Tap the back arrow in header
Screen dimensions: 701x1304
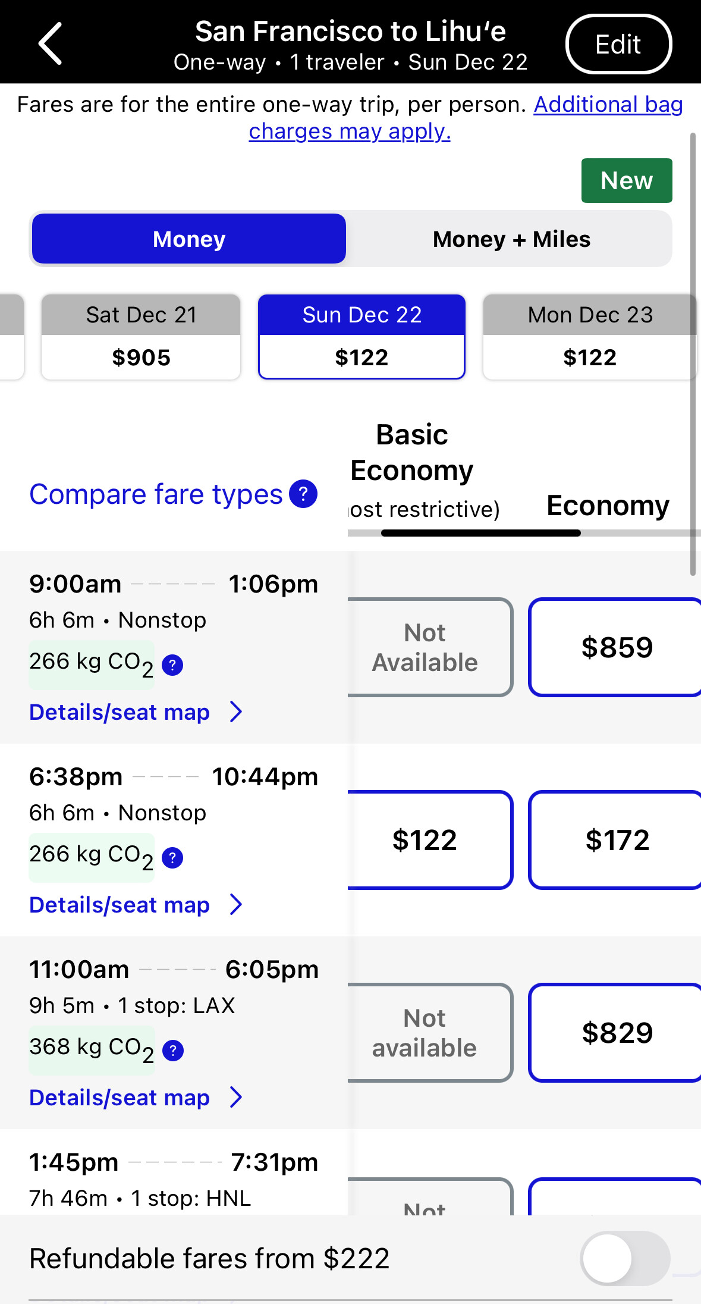pyautogui.click(x=51, y=43)
